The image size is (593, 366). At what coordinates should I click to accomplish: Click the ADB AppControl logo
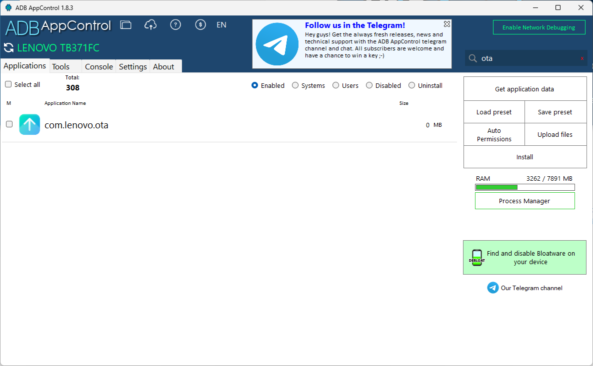click(x=58, y=27)
